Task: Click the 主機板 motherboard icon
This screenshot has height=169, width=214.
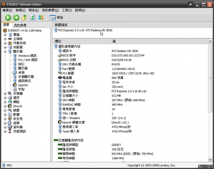Action: (x=10, y=39)
